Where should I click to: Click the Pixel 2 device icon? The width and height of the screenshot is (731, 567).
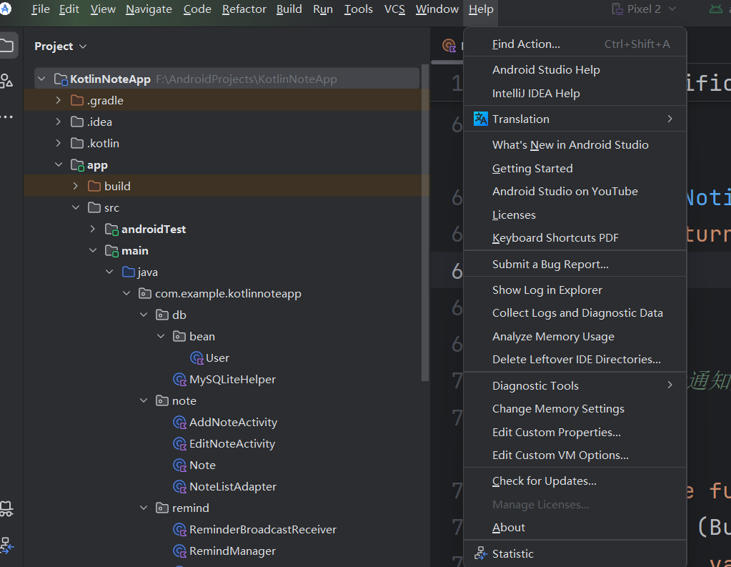click(617, 9)
